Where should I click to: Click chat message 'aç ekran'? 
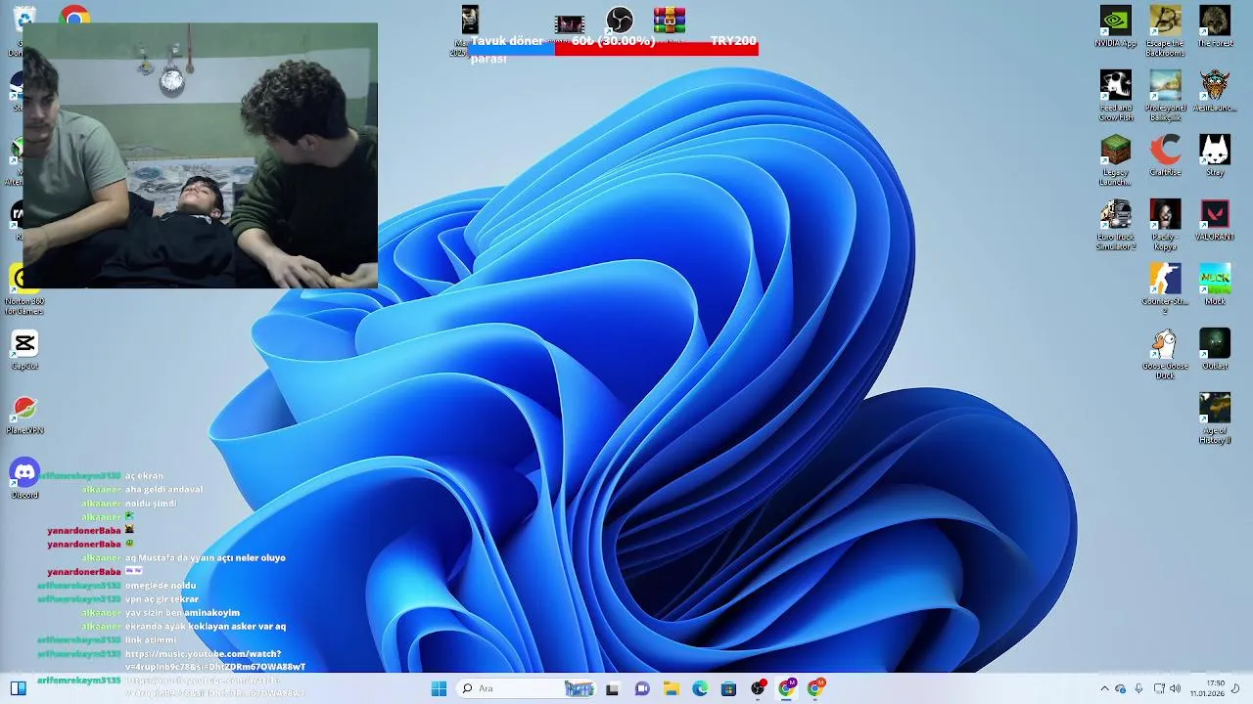[x=144, y=475]
